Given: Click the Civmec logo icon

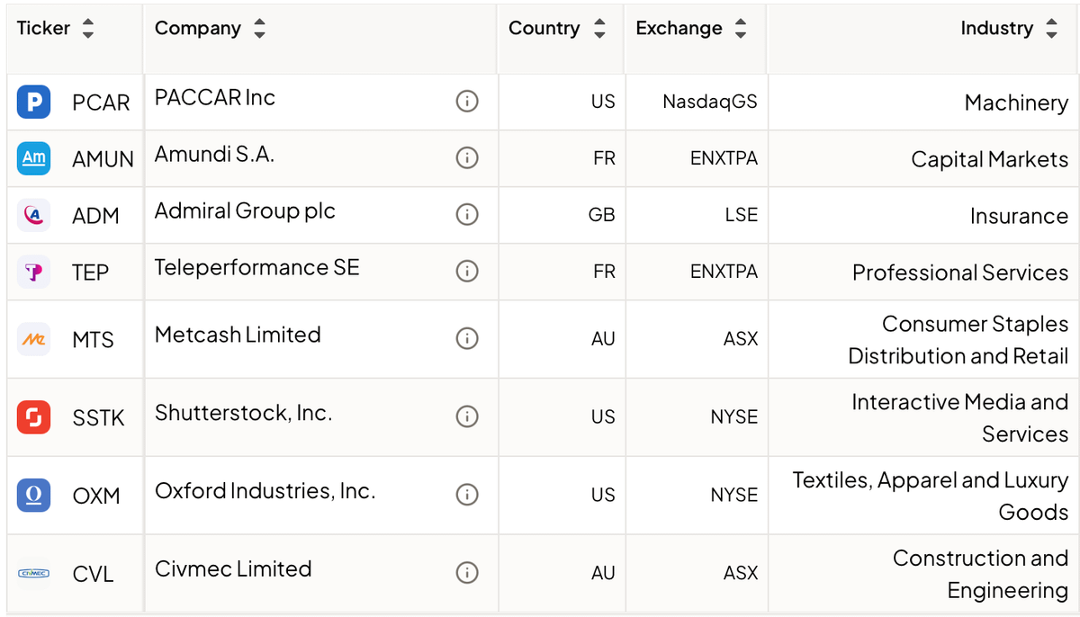Looking at the screenshot, I should pyautogui.click(x=34, y=573).
